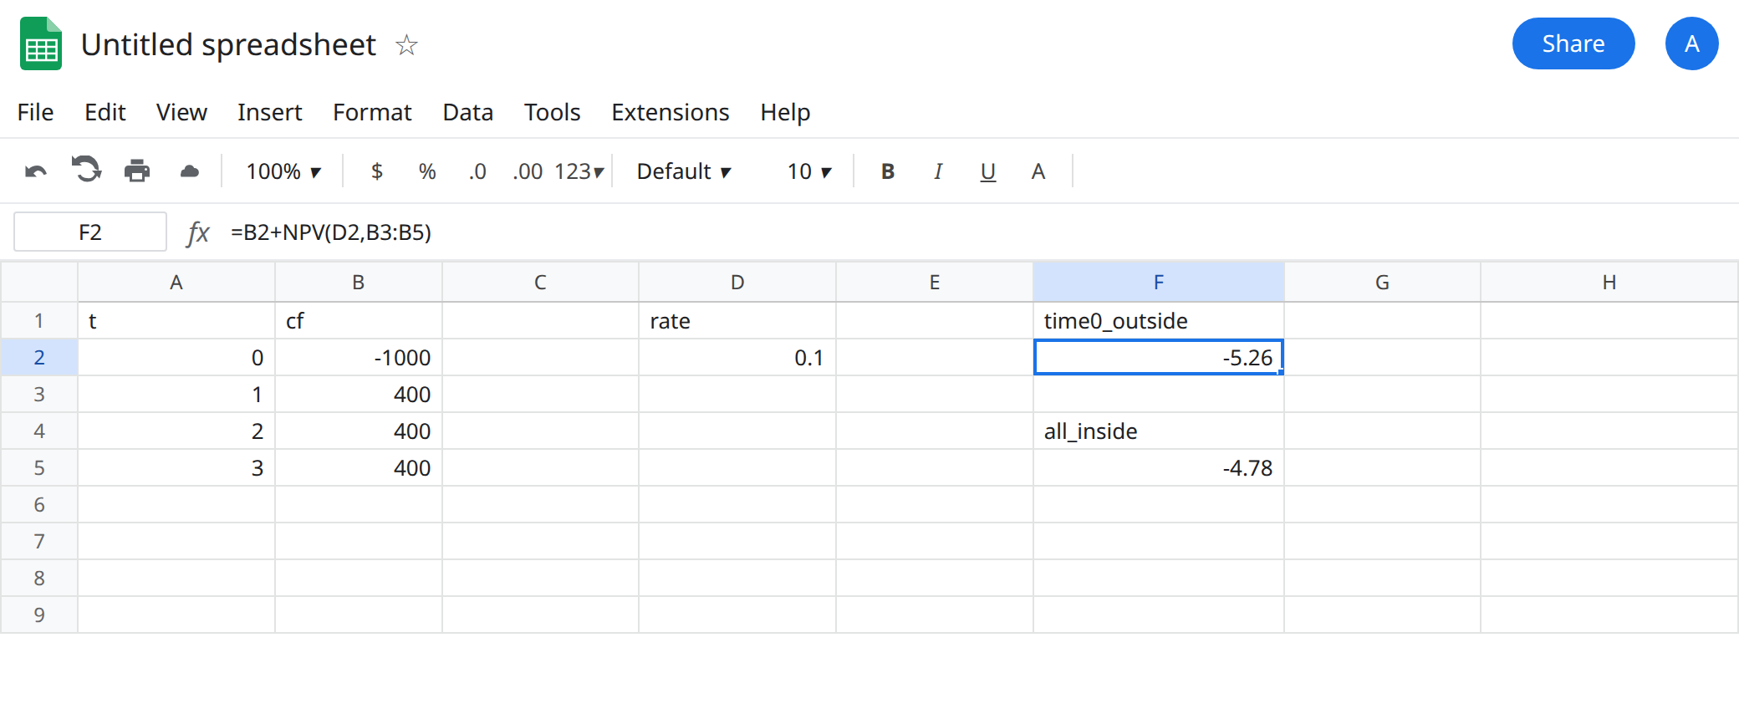Select cell containing -1000
Viewport: 1739px width, 719px height.
pos(359,358)
